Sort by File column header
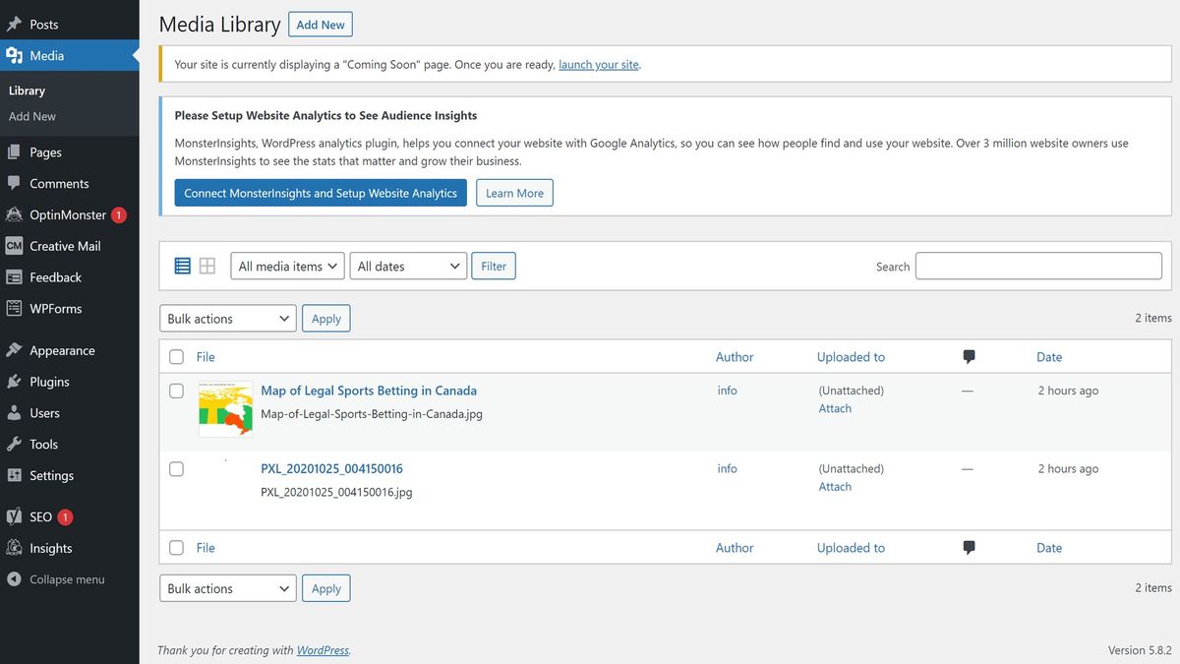 click(206, 357)
